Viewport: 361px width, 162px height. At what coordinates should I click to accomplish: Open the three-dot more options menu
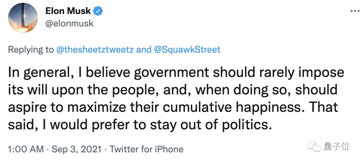pyautogui.click(x=354, y=11)
